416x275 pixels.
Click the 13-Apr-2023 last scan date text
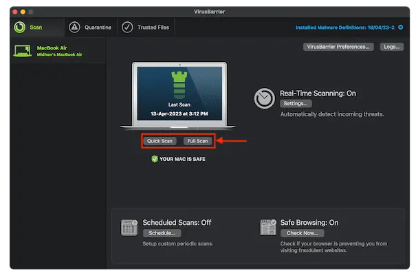179,113
